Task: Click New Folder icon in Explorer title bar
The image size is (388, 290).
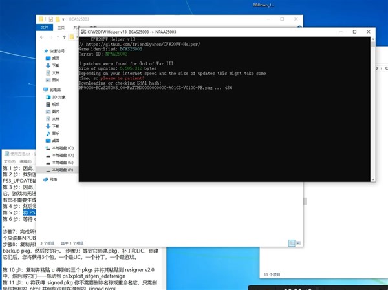Action: (x=58, y=19)
